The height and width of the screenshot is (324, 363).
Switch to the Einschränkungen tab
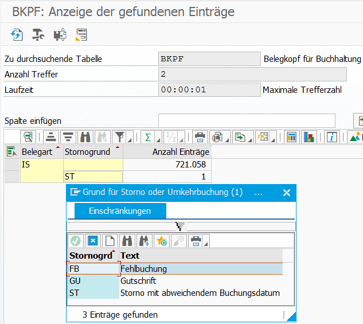[x=120, y=211]
